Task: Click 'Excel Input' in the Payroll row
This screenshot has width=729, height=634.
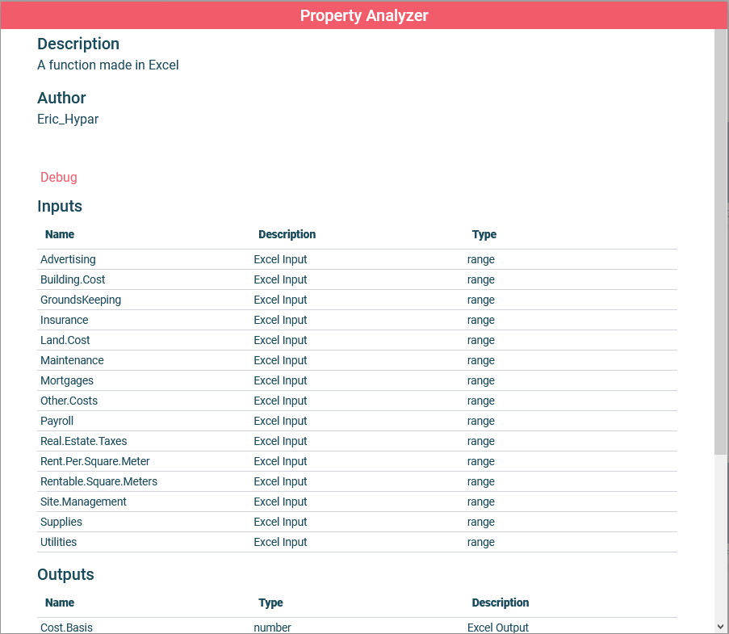Action: coord(280,421)
